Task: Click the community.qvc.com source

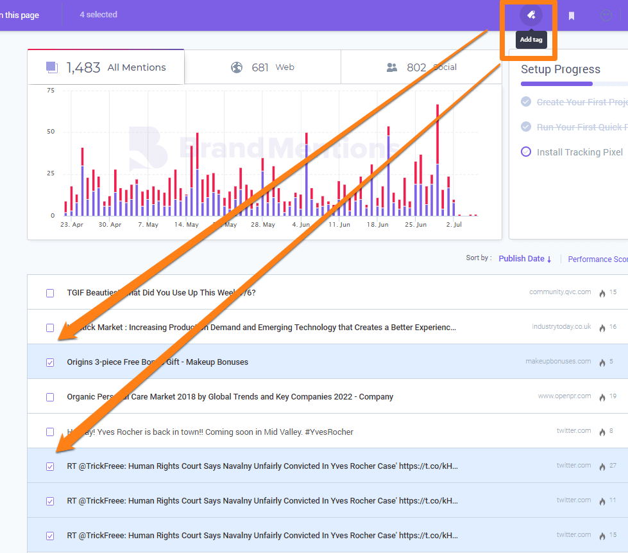Action: 560,292
